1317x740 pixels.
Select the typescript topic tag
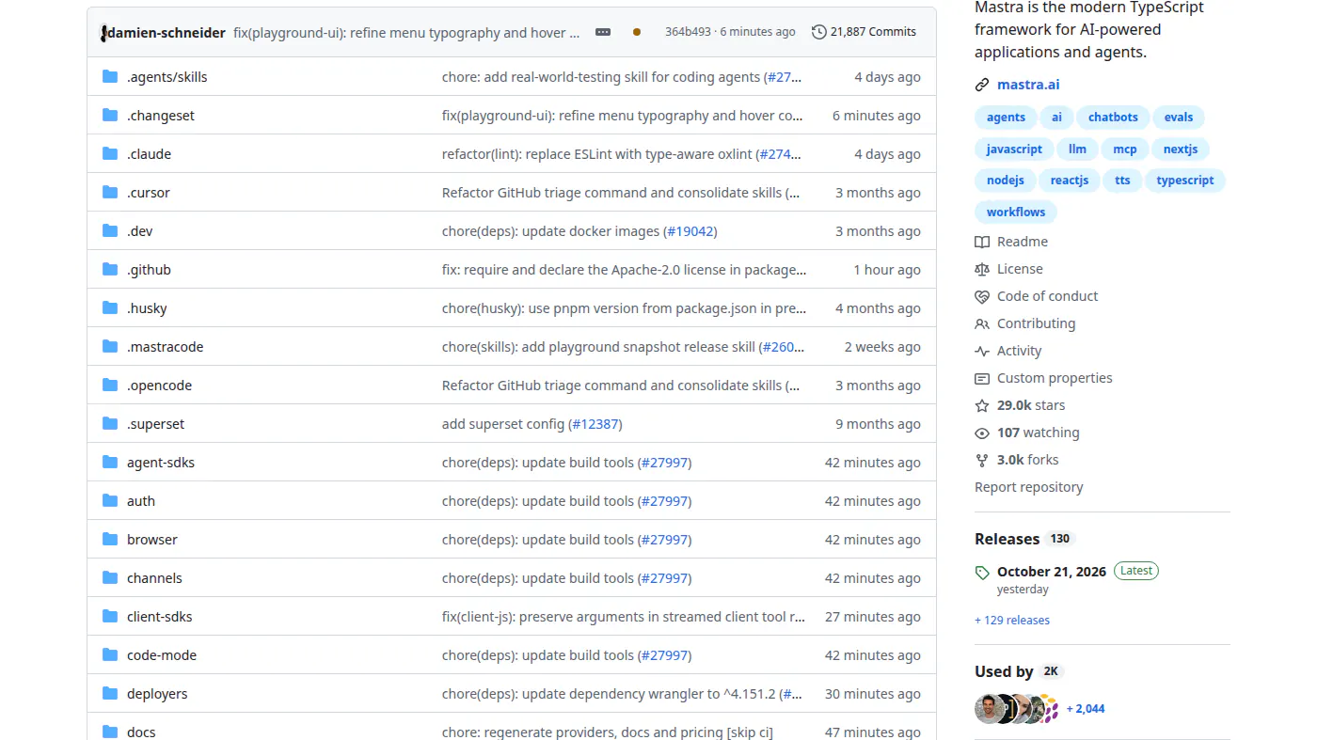(1185, 181)
